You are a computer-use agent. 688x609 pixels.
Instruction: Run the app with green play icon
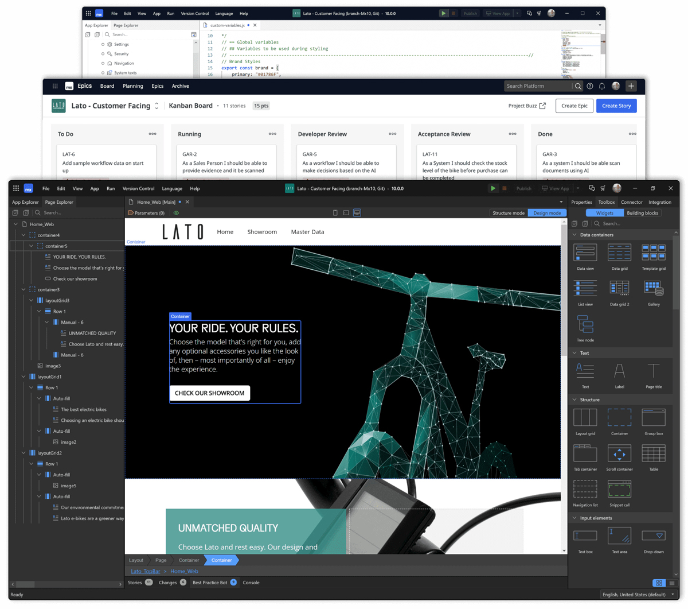coord(492,188)
